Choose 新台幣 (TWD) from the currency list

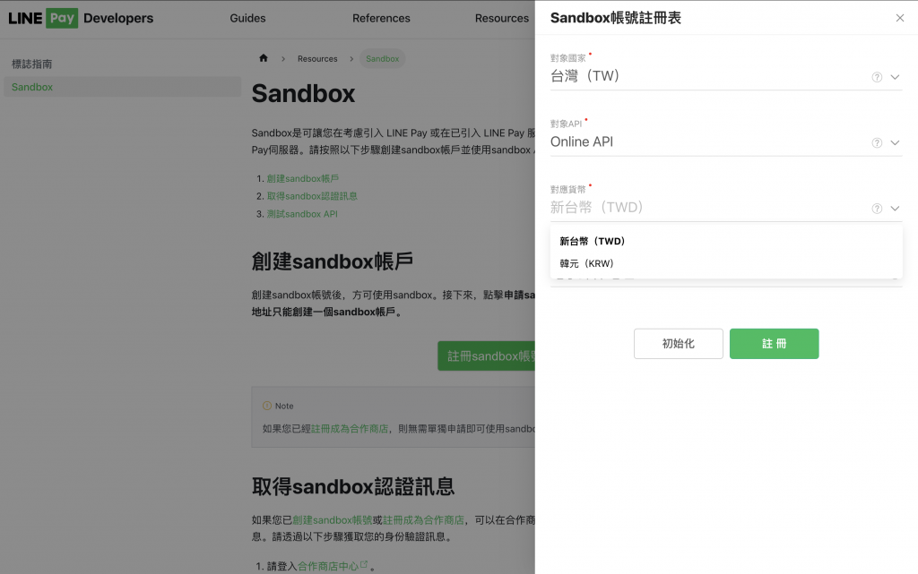tap(726, 242)
